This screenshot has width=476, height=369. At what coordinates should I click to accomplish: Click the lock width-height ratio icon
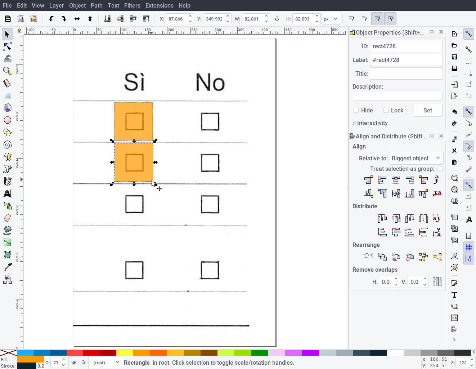[x=277, y=19]
